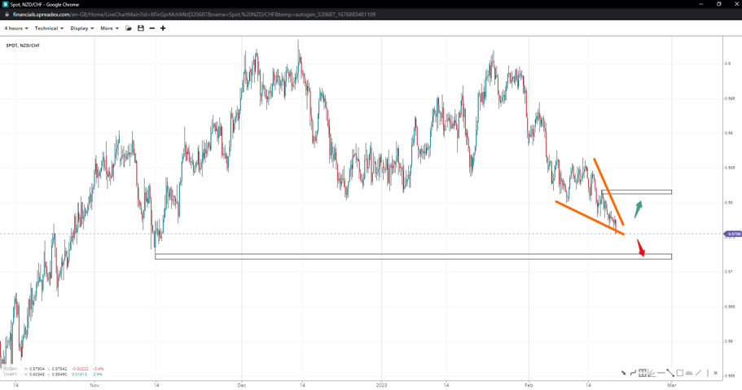The width and height of the screenshot is (742, 390).
Task: Select the trend line segment tool
Action: [x=670, y=373]
